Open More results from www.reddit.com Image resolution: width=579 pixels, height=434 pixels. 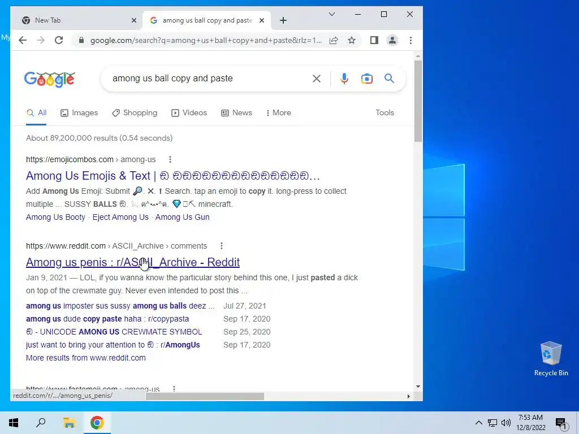pyautogui.click(x=86, y=358)
